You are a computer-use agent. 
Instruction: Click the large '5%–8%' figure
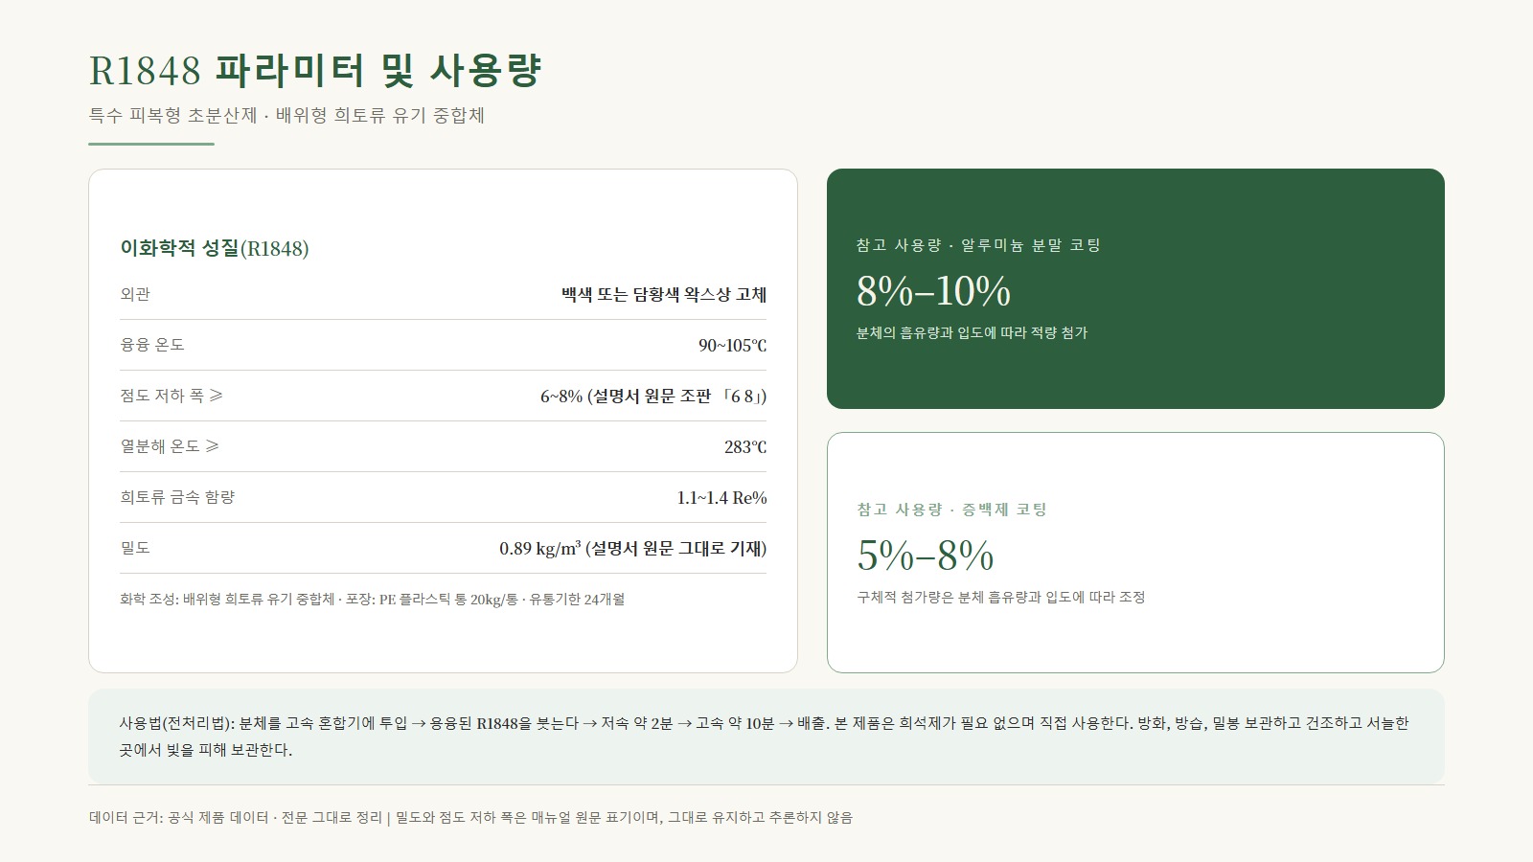[926, 556]
